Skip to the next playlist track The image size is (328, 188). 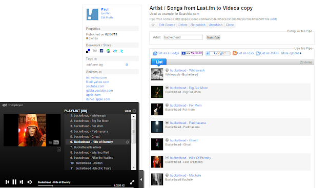[x=22, y=182]
